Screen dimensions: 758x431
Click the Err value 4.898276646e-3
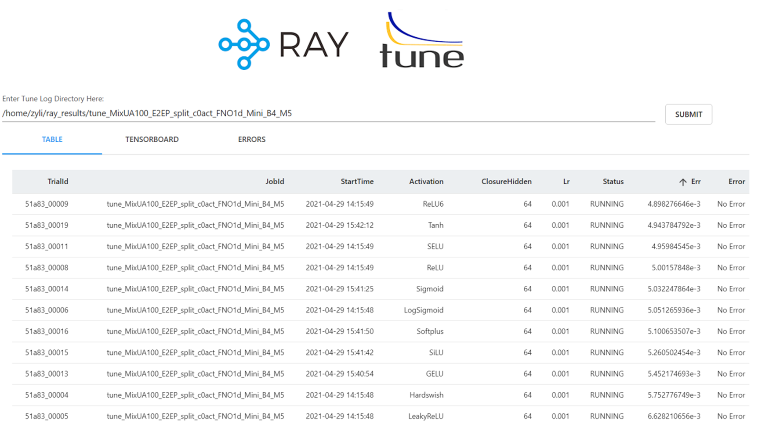tap(674, 204)
